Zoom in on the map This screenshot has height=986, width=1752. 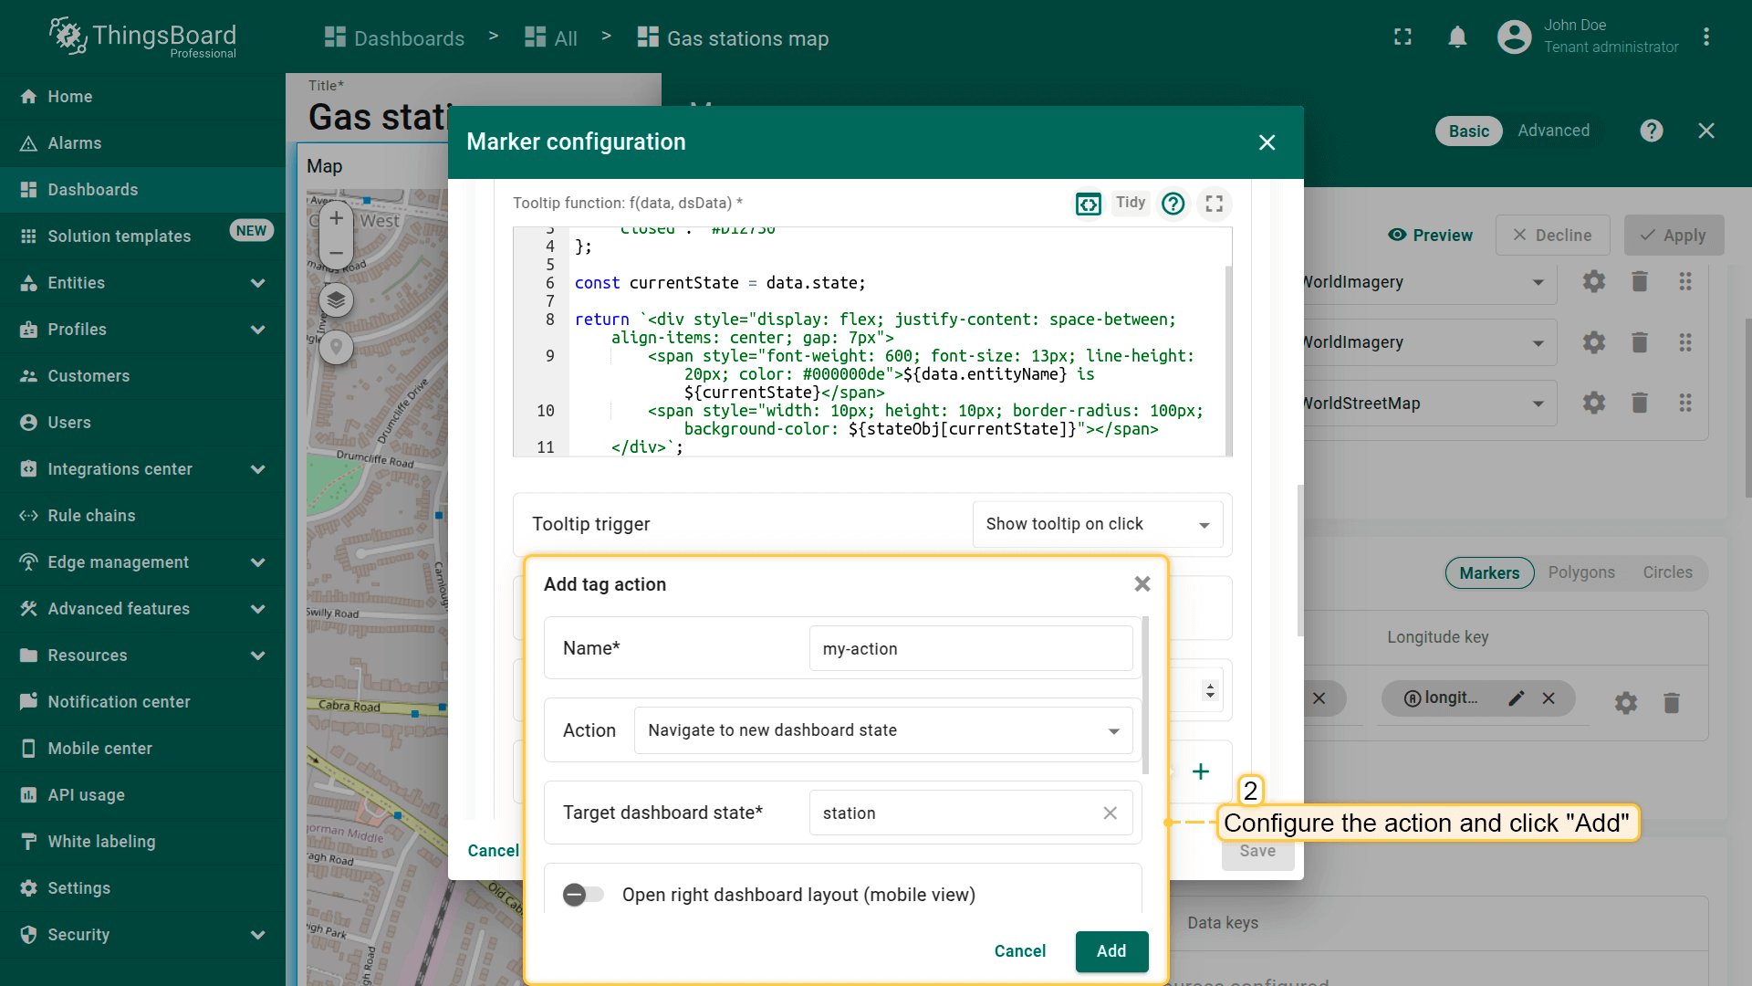[x=336, y=218]
